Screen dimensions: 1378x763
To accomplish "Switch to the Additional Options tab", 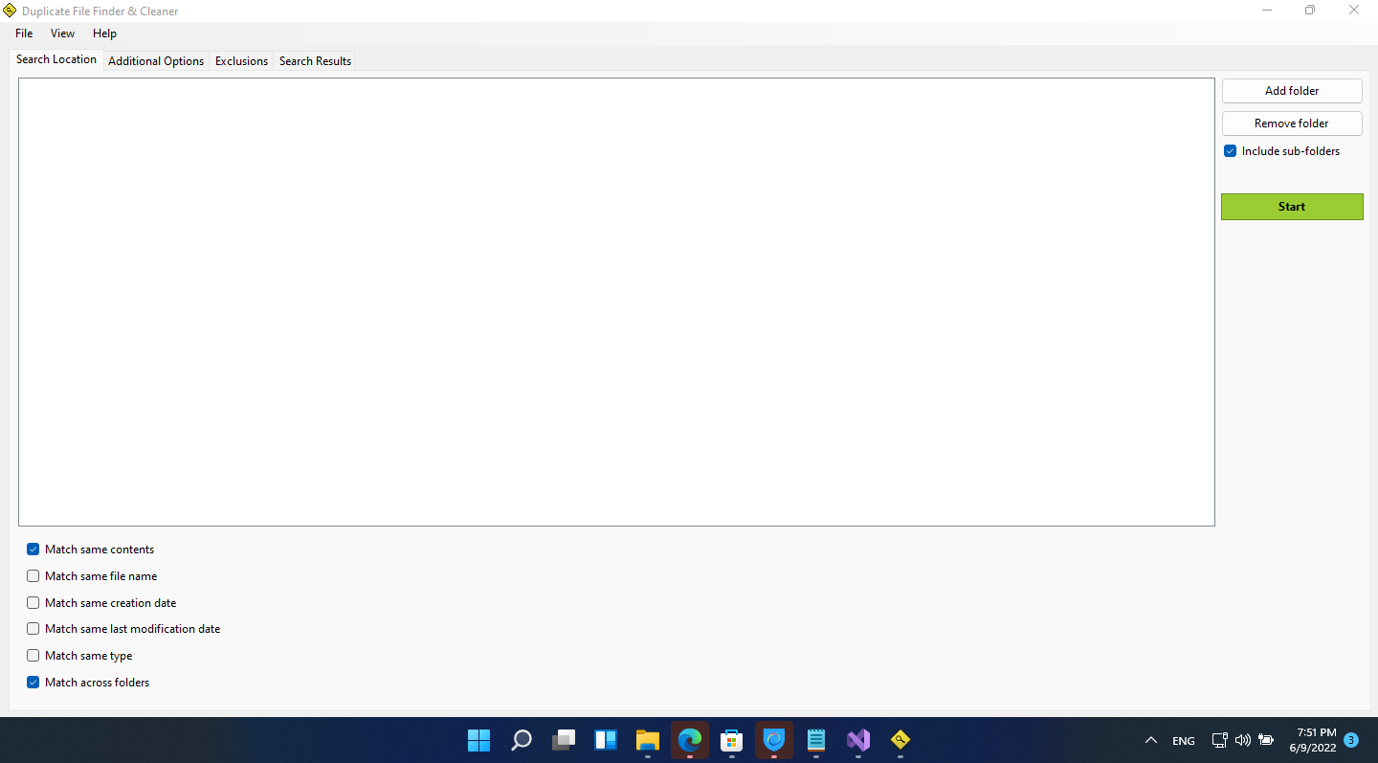I will 156,61.
